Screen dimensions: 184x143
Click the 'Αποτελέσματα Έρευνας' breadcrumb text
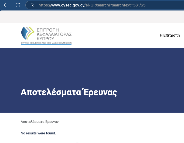coord(40,121)
